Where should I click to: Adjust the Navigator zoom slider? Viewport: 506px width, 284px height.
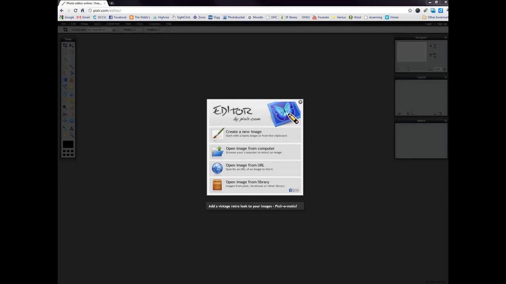click(x=408, y=69)
